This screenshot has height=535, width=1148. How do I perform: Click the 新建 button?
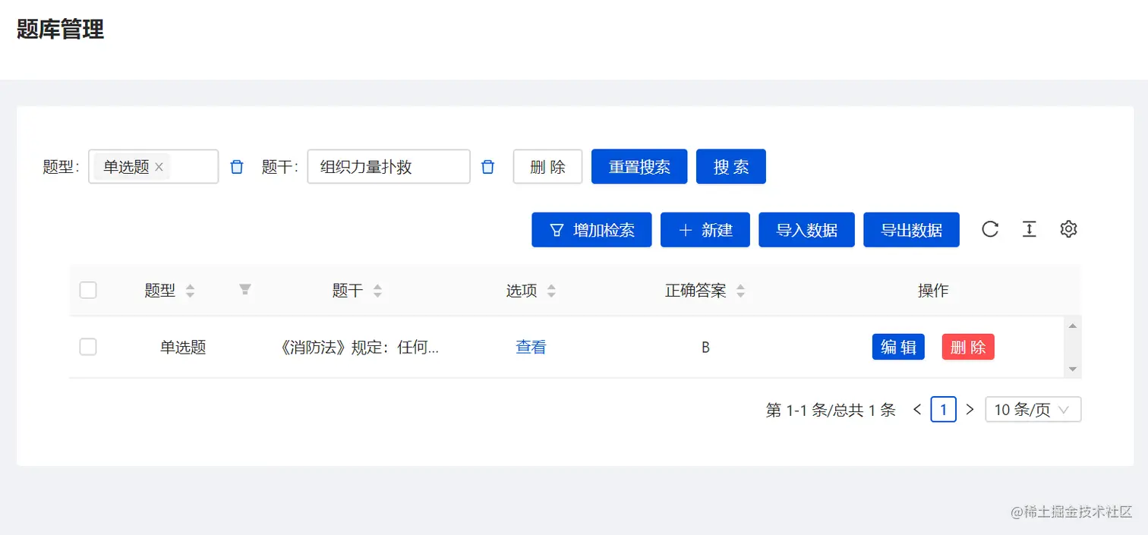pos(705,230)
